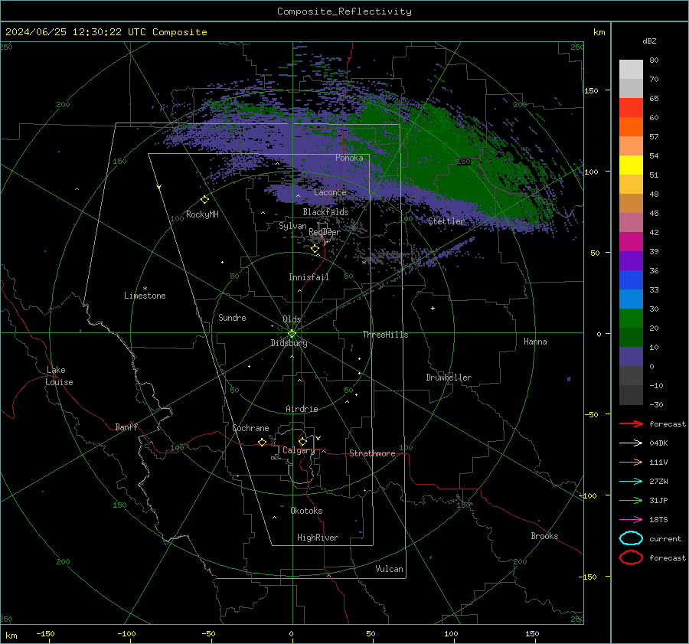Click the Ponoka town label
Image resolution: width=689 pixels, height=644 pixels.
click(x=349, y=158)
